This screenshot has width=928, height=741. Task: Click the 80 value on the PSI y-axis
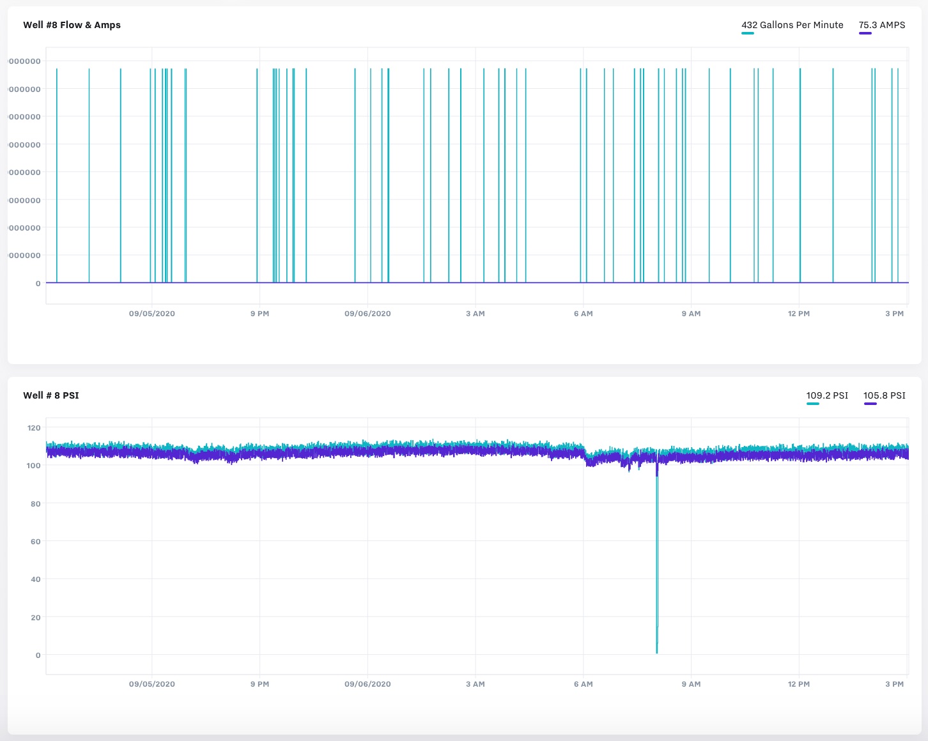pos(36,504)
